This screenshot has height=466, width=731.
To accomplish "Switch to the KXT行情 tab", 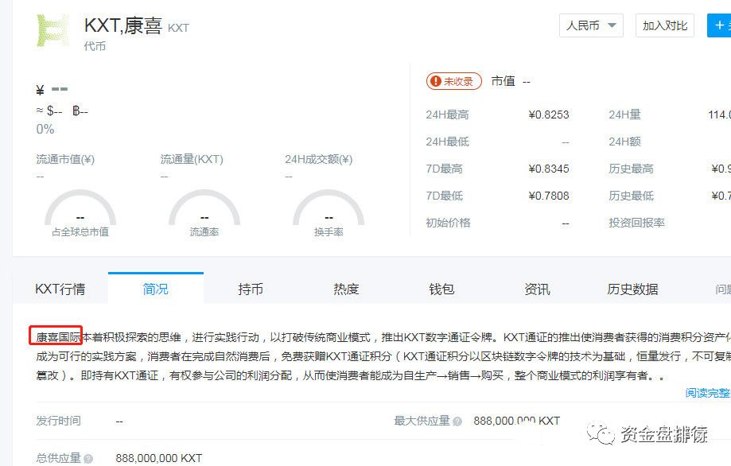I will tap(60, 289).
